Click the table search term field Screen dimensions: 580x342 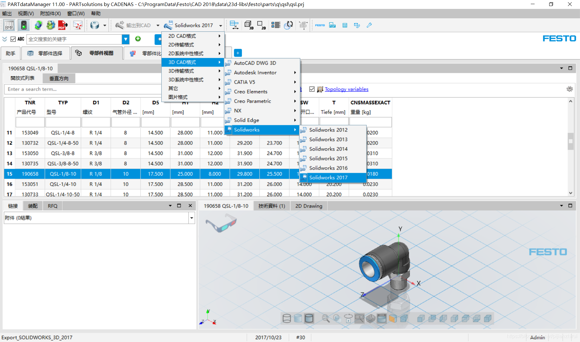tap(83, 89)
